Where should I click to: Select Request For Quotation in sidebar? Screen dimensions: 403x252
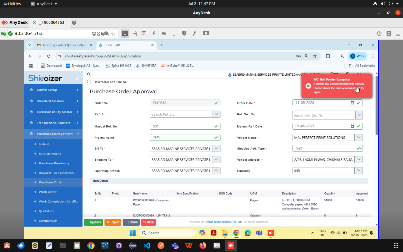coord(56,173)
